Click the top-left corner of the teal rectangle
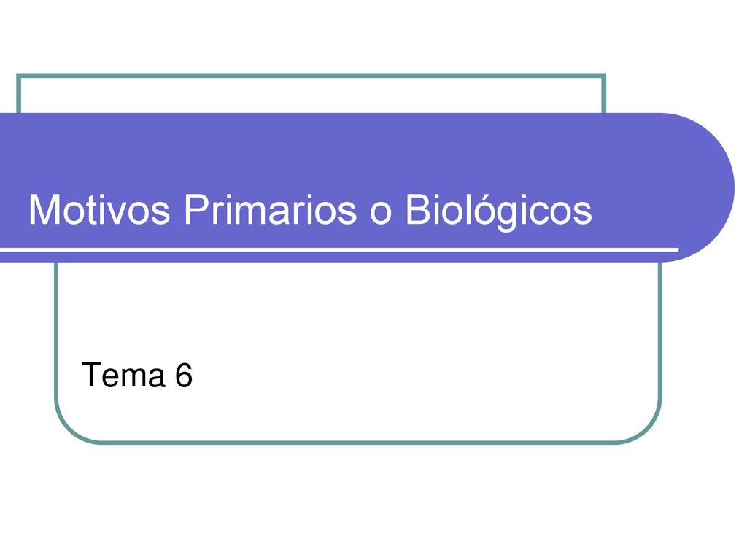The width and height of the screenshot is (747, 560). tap(19, 76)
